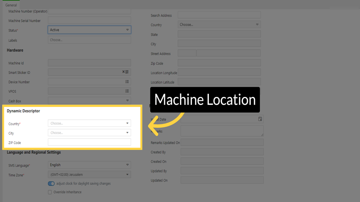The image size is (360, 202).
Task: Toggle adjust clock for daylight saving changes
Action: [51, 184]
